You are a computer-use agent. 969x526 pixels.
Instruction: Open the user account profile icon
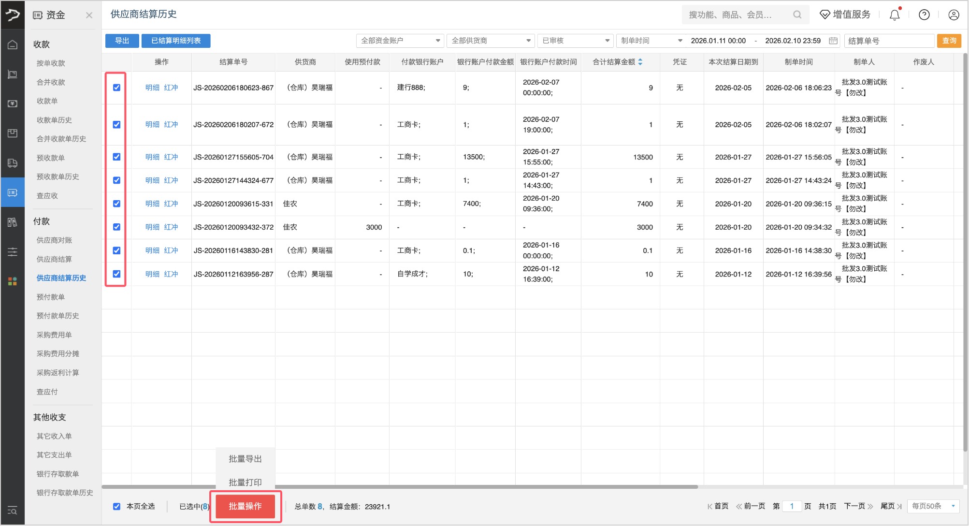pyautogui.click(x=954, y=15)
